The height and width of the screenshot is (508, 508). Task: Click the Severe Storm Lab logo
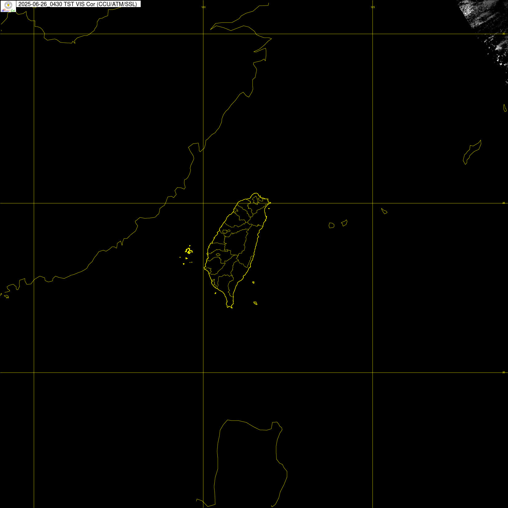(x=8, y=6)
